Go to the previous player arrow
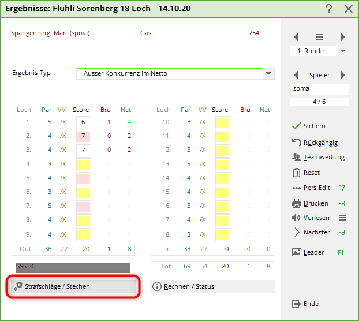 [297, 75]
